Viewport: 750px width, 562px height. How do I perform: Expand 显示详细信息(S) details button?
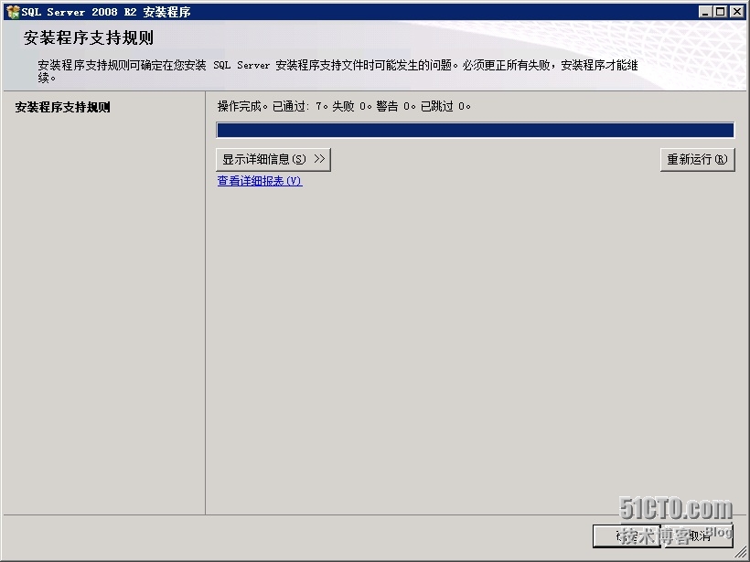click(x=273, y=159)
